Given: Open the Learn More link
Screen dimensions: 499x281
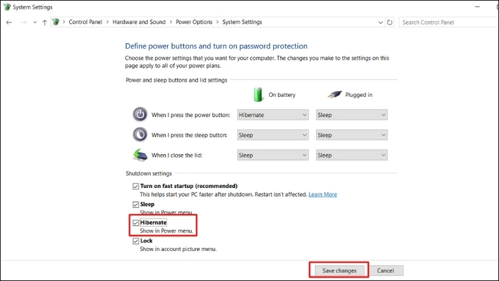Looking at the screenshot, I should click(322, 194).
